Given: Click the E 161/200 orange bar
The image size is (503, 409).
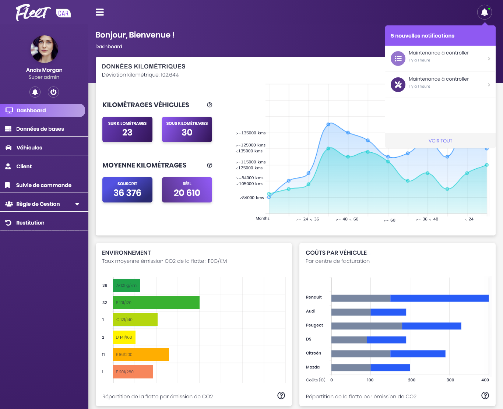Looking at the screenshot, I should 141,355.
